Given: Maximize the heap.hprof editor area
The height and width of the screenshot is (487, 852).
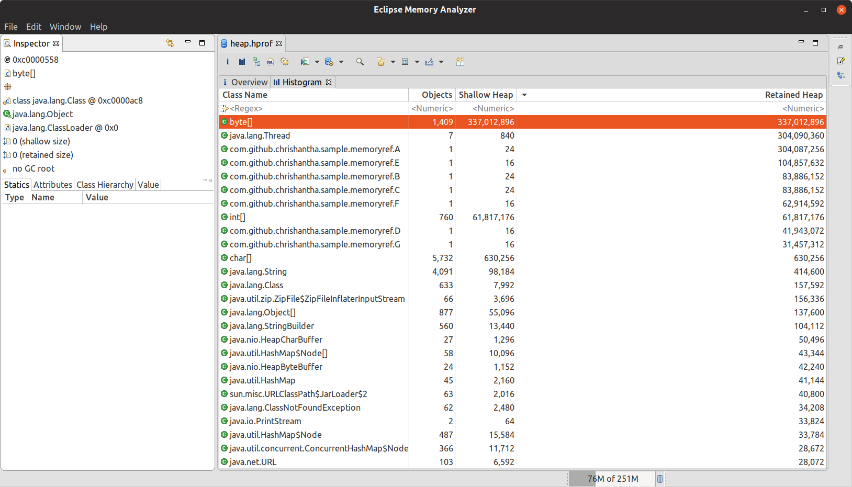Looking at the screenshot, I should [815, 43].
